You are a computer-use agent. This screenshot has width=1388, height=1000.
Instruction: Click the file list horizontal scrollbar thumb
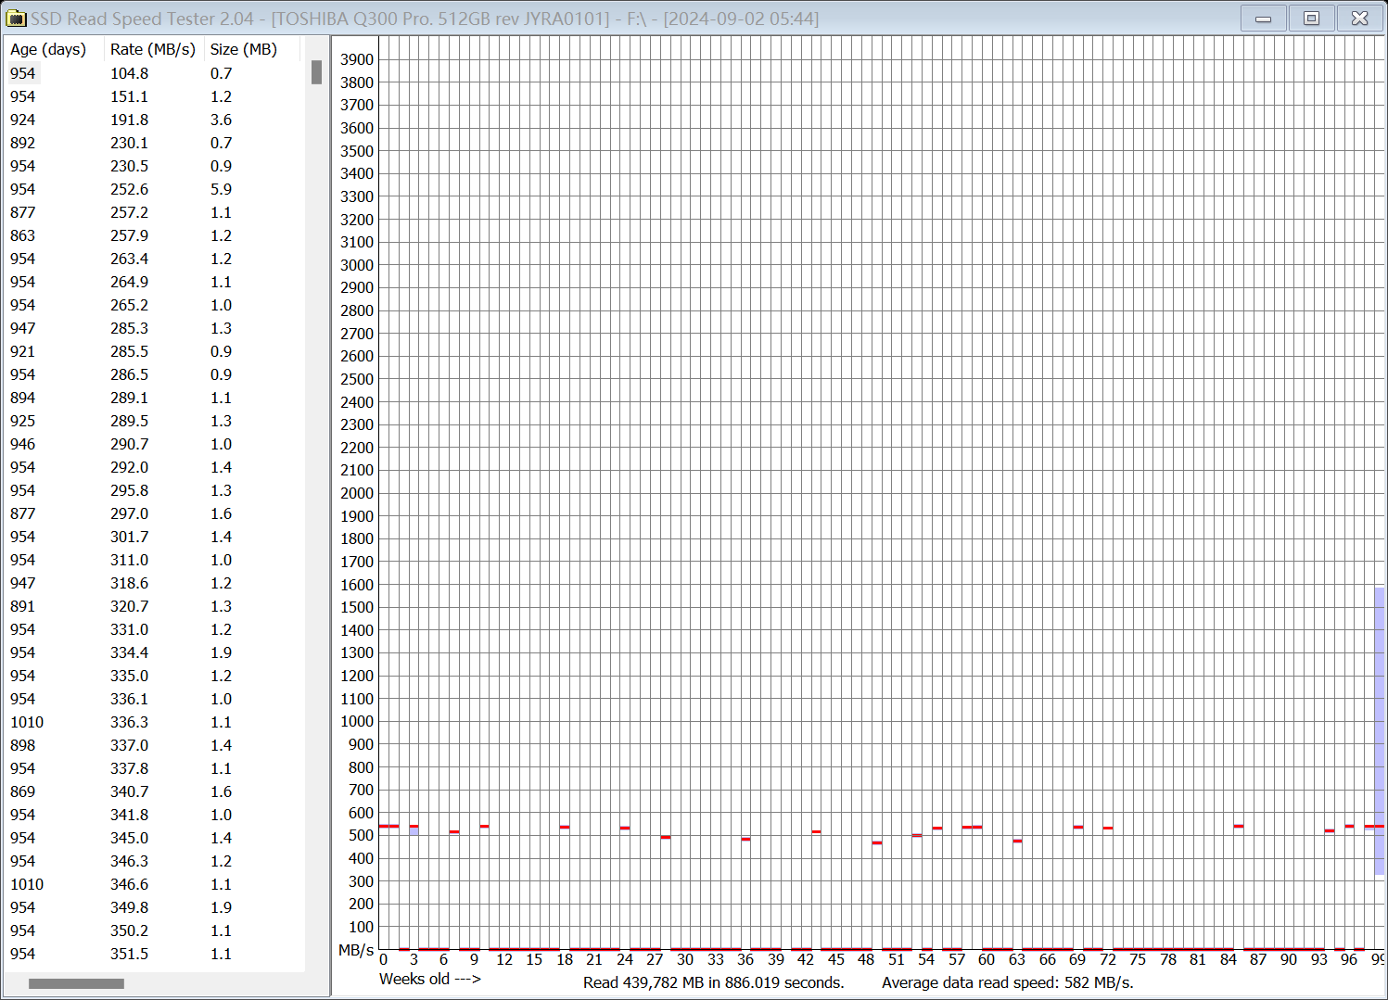[76, 983]
